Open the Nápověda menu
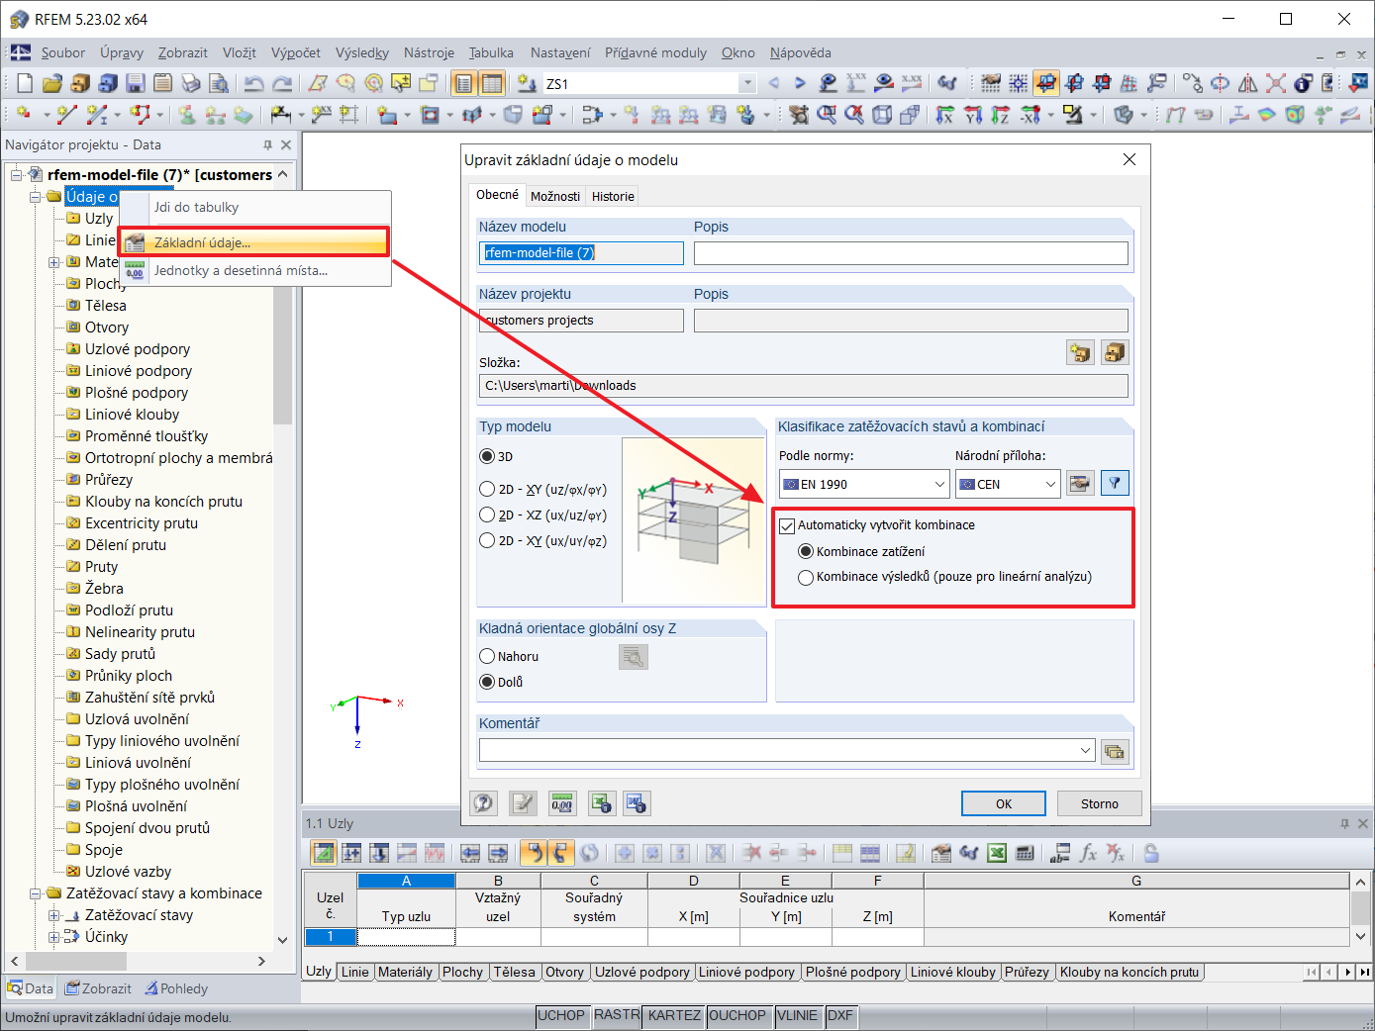Image resolution: width=1375 pixels, height=1031 pixels. [800, 53]
